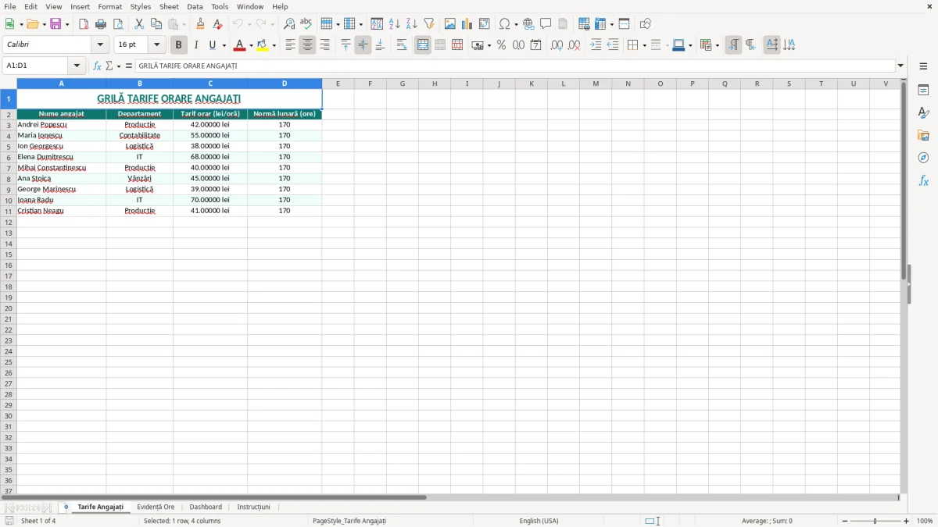This screenshot has width=938, height=527.
Task: Click the zoom slider handle
Action: pos(875,521)
